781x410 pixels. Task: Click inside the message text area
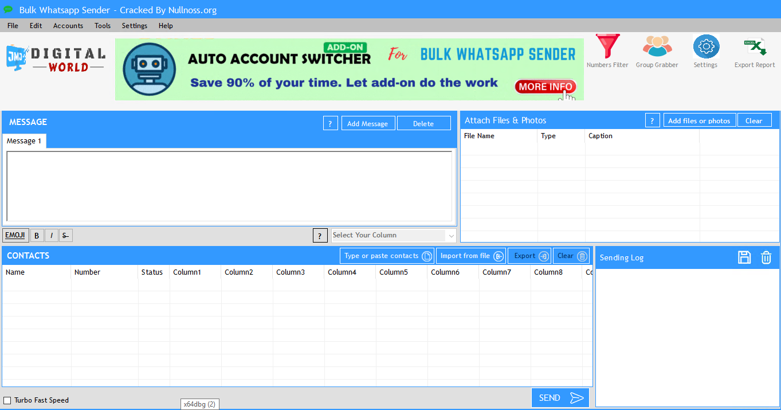point(229,186)
